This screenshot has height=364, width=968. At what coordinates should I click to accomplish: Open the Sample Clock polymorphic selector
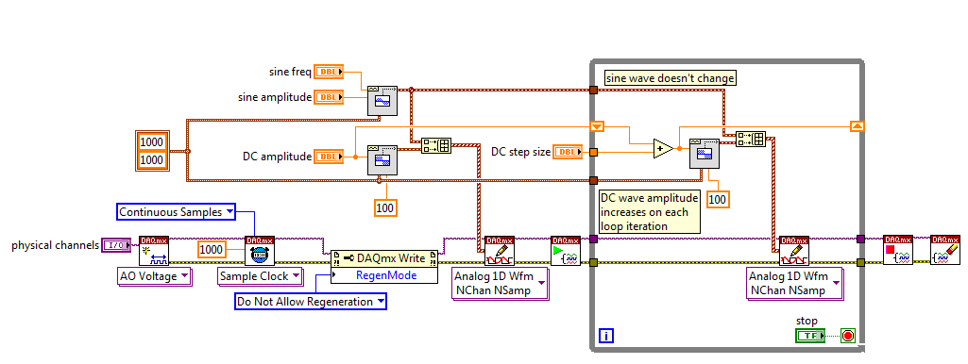pyautogui.click(x=260, y=276)
